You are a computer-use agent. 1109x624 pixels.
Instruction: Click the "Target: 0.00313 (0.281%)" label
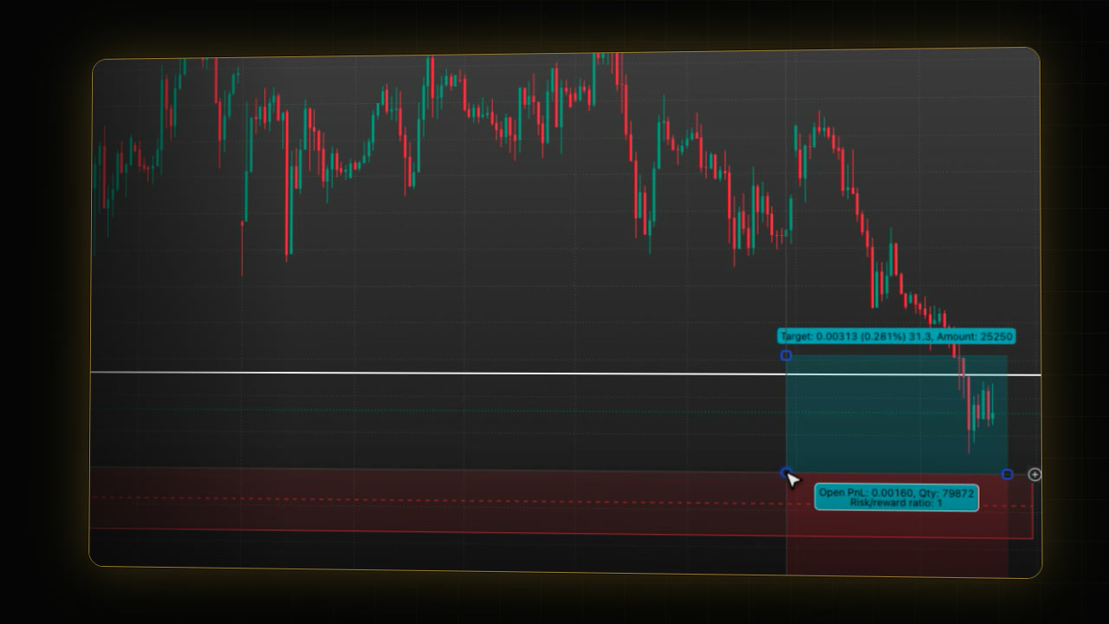tap(896, 336)
